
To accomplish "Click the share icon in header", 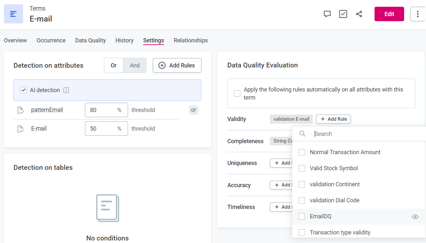I will point(359,14).
